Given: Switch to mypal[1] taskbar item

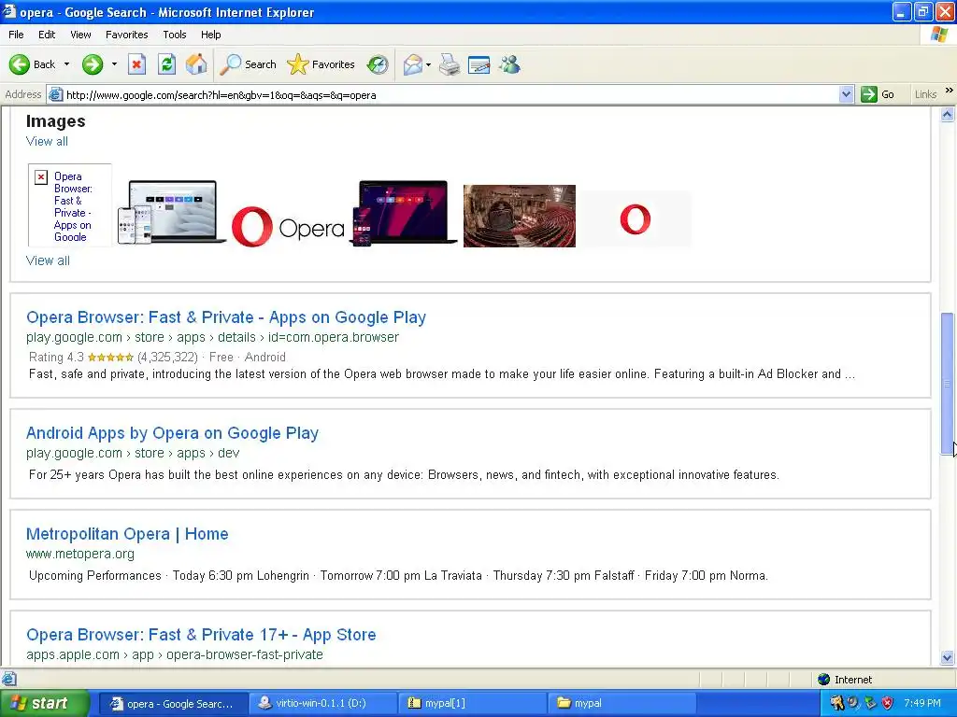Looking at the screenshot, I should point(473,703).
